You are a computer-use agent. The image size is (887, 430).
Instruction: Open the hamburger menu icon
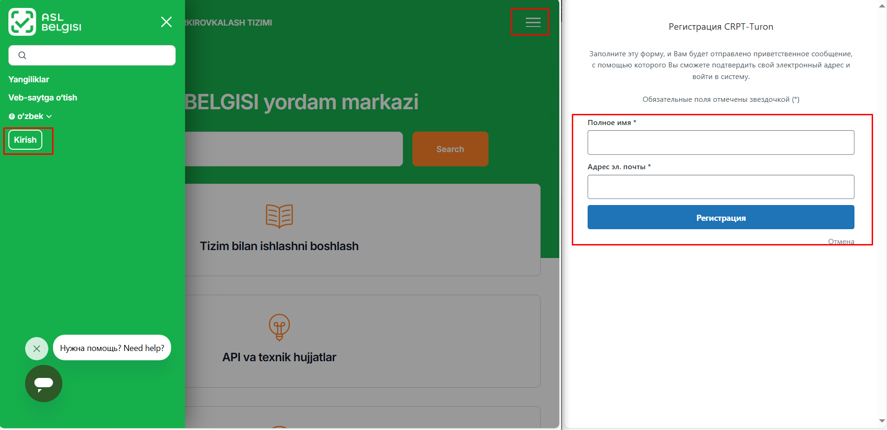[x=533, y=22]
